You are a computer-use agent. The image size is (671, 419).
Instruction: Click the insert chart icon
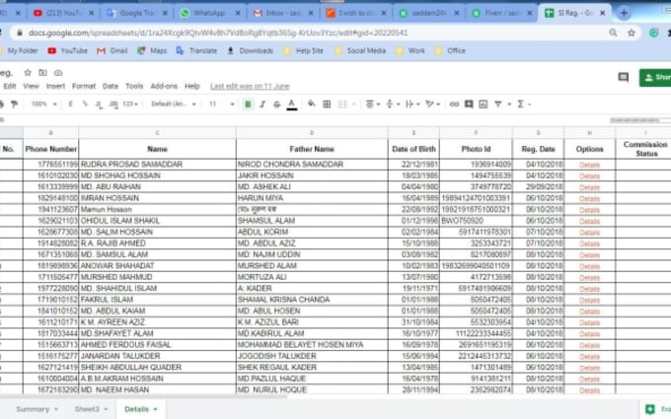484,104
